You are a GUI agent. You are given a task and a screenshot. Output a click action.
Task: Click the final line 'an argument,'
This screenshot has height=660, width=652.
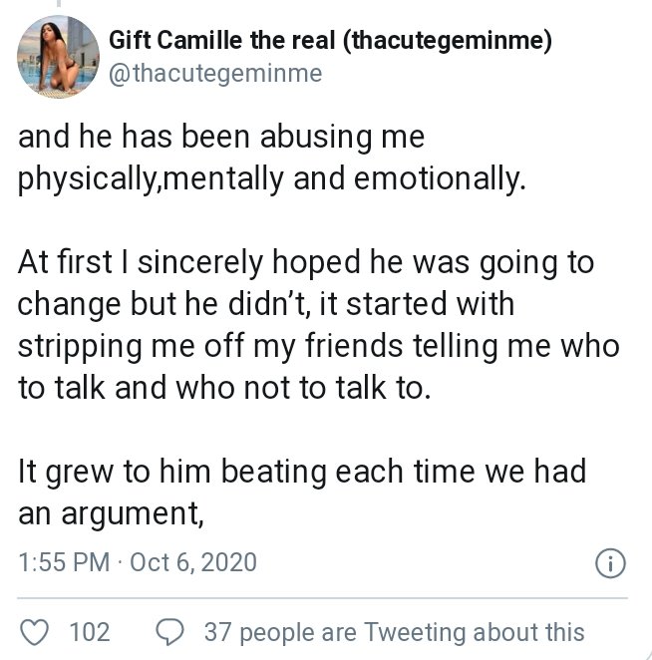click(x=104, y=514)
